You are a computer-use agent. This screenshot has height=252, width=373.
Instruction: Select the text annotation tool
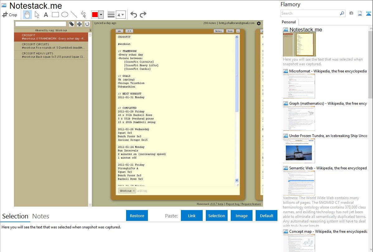[46, 15]
